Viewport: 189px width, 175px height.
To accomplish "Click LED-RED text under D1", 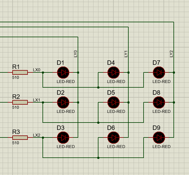I will click(66, 82).
